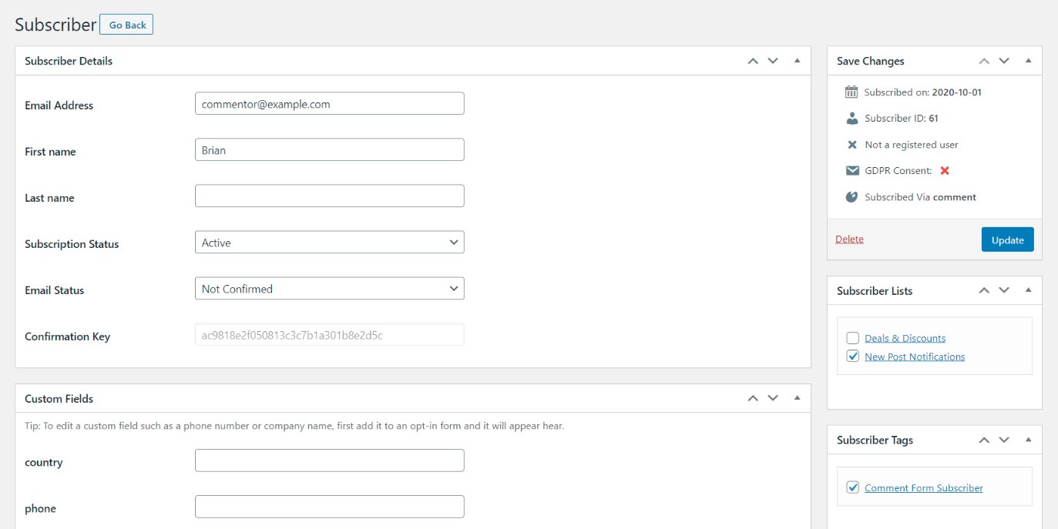1058x529 pixels.
Task: Click the custom fields tip text
Action: pos(294,426)
